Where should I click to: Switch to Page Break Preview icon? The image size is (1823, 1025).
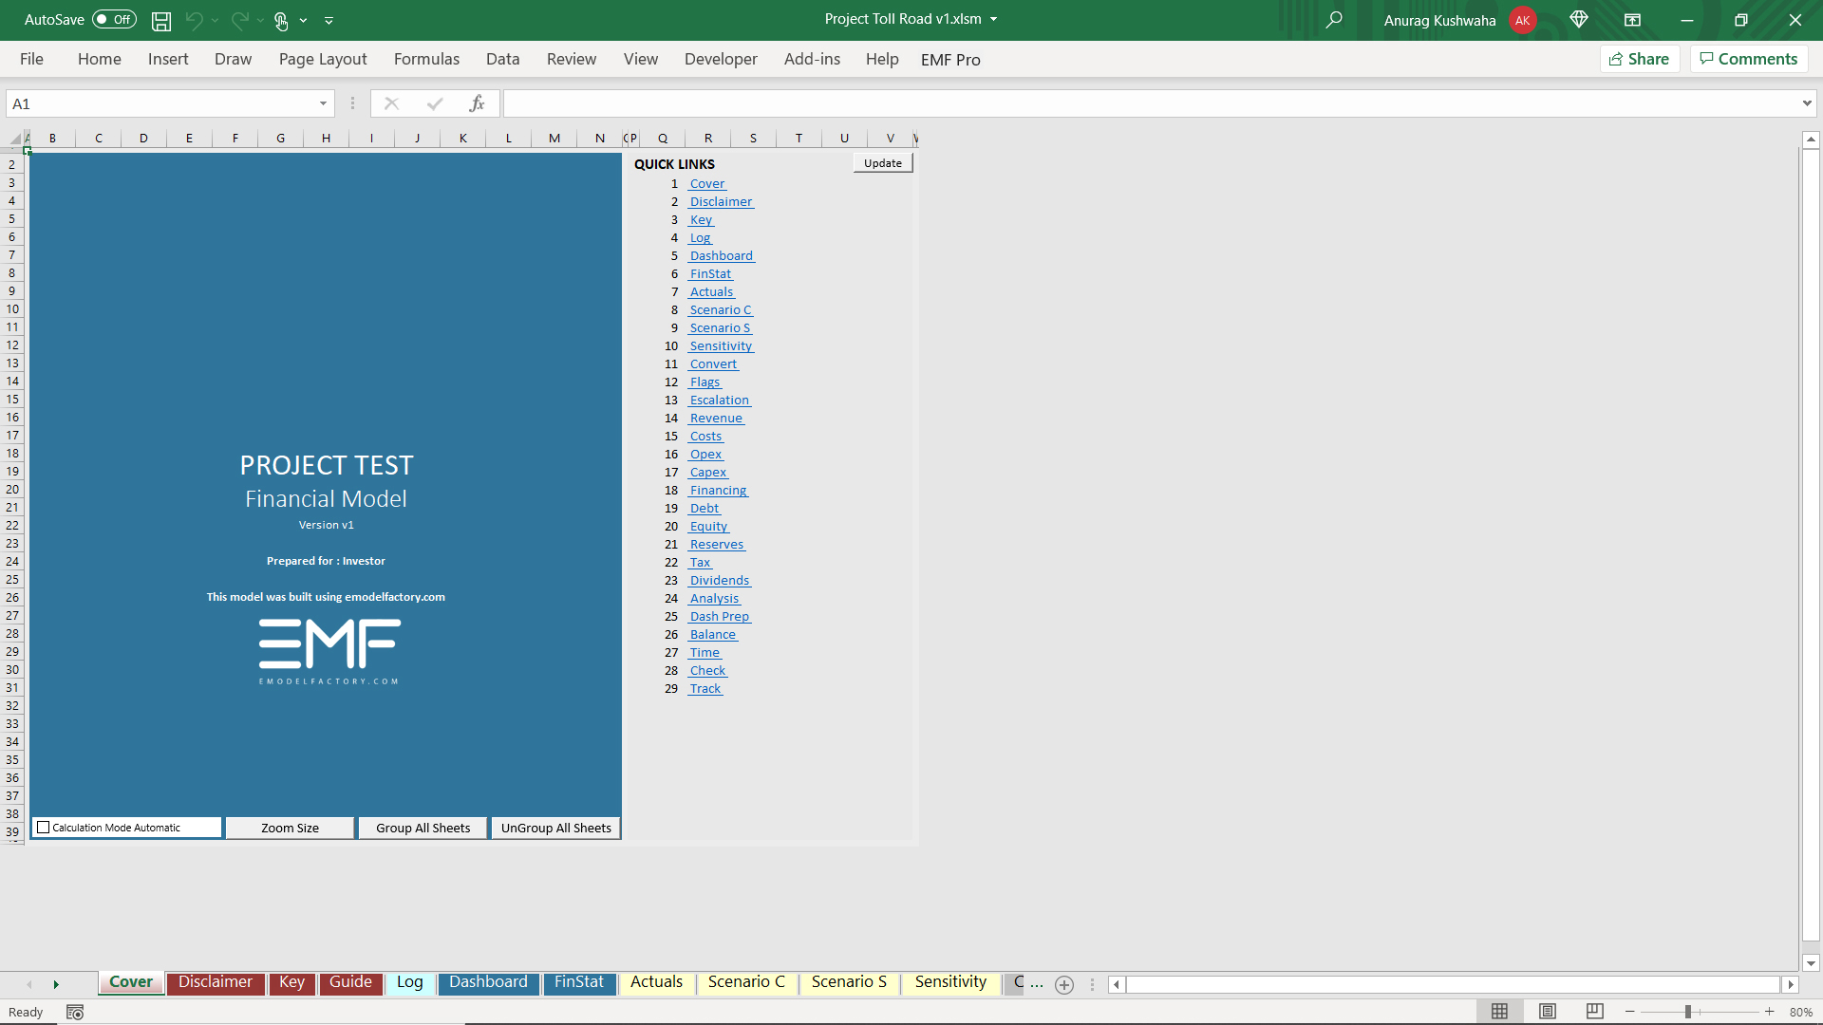(x=1595, y=1012)
